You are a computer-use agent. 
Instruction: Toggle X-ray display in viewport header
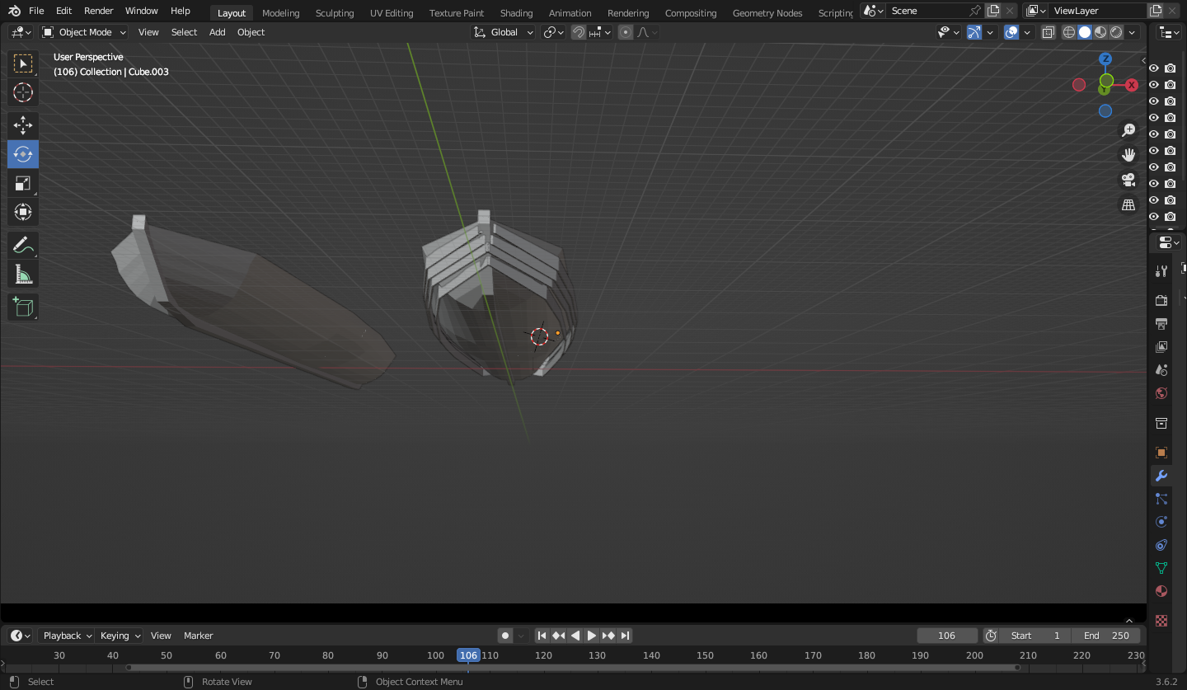1049,32
